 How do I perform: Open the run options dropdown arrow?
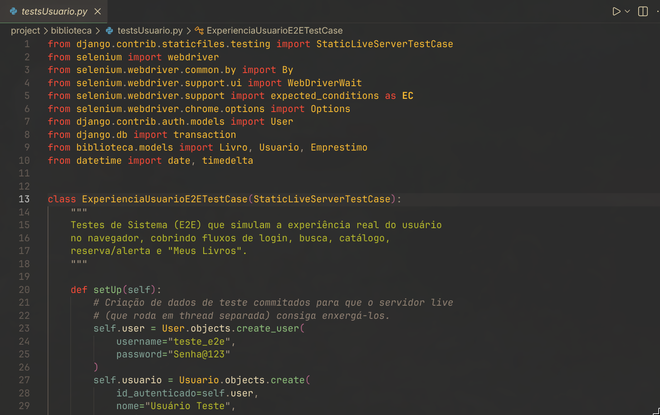627,11
